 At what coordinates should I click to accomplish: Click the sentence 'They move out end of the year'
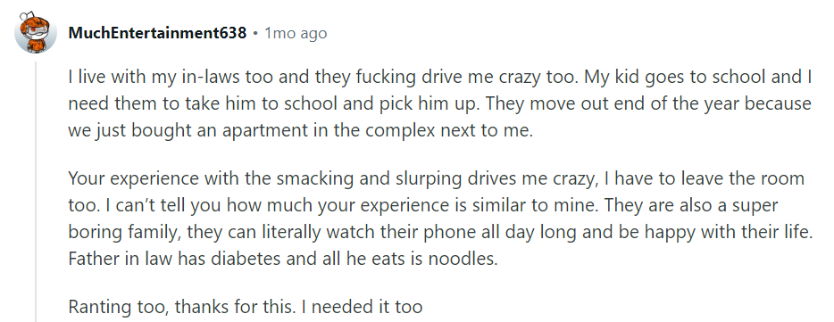click(x=613, y=103)
